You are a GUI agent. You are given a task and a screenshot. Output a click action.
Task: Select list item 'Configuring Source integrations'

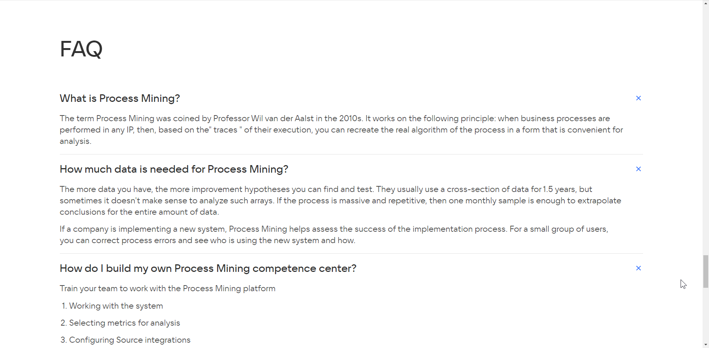pos(130,340)
